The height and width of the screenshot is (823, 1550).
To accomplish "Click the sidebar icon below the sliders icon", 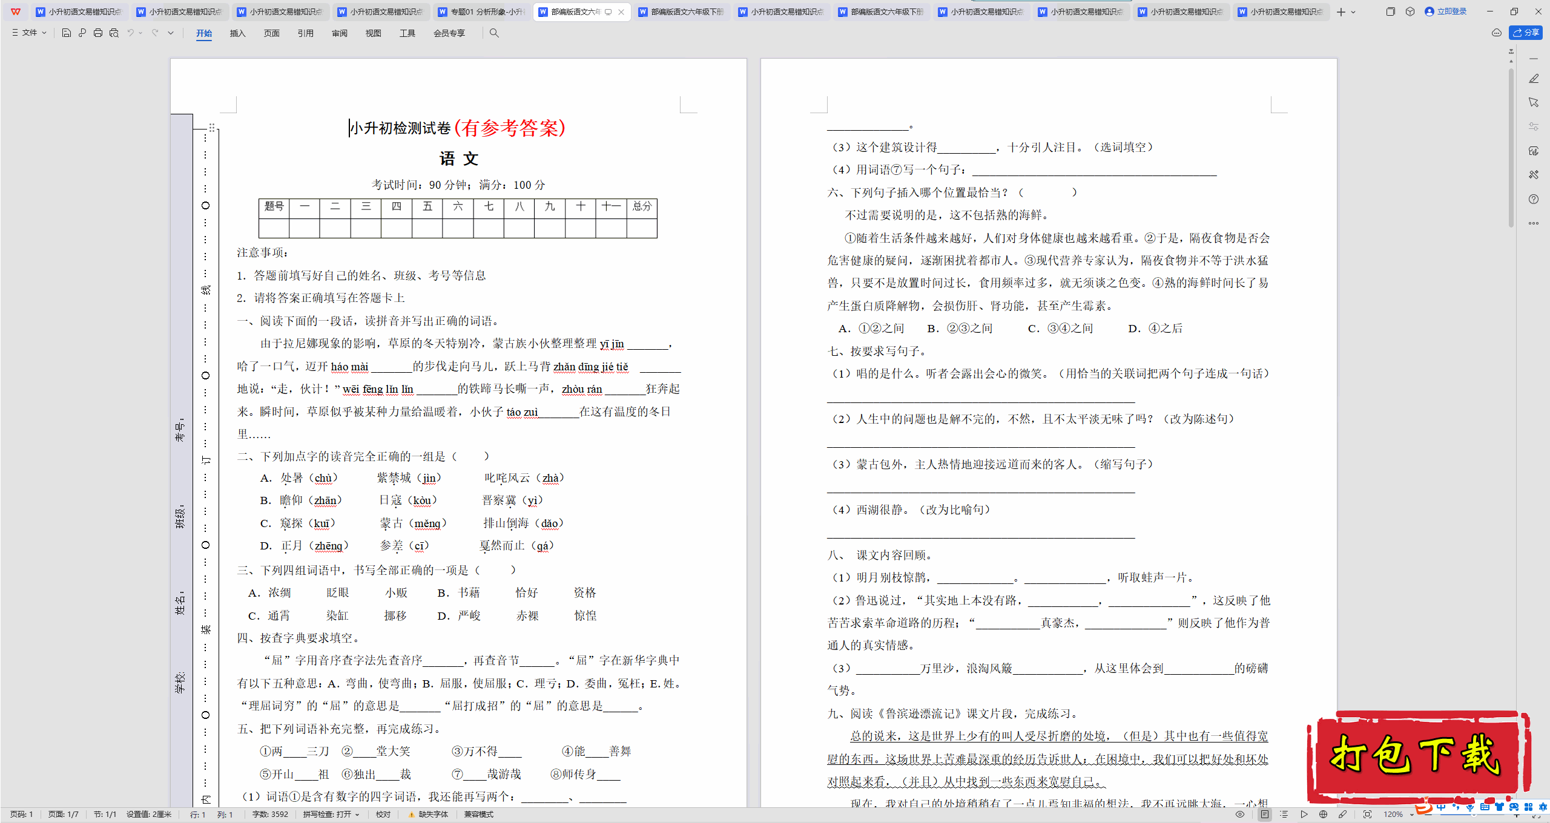I will (1534, 151).
